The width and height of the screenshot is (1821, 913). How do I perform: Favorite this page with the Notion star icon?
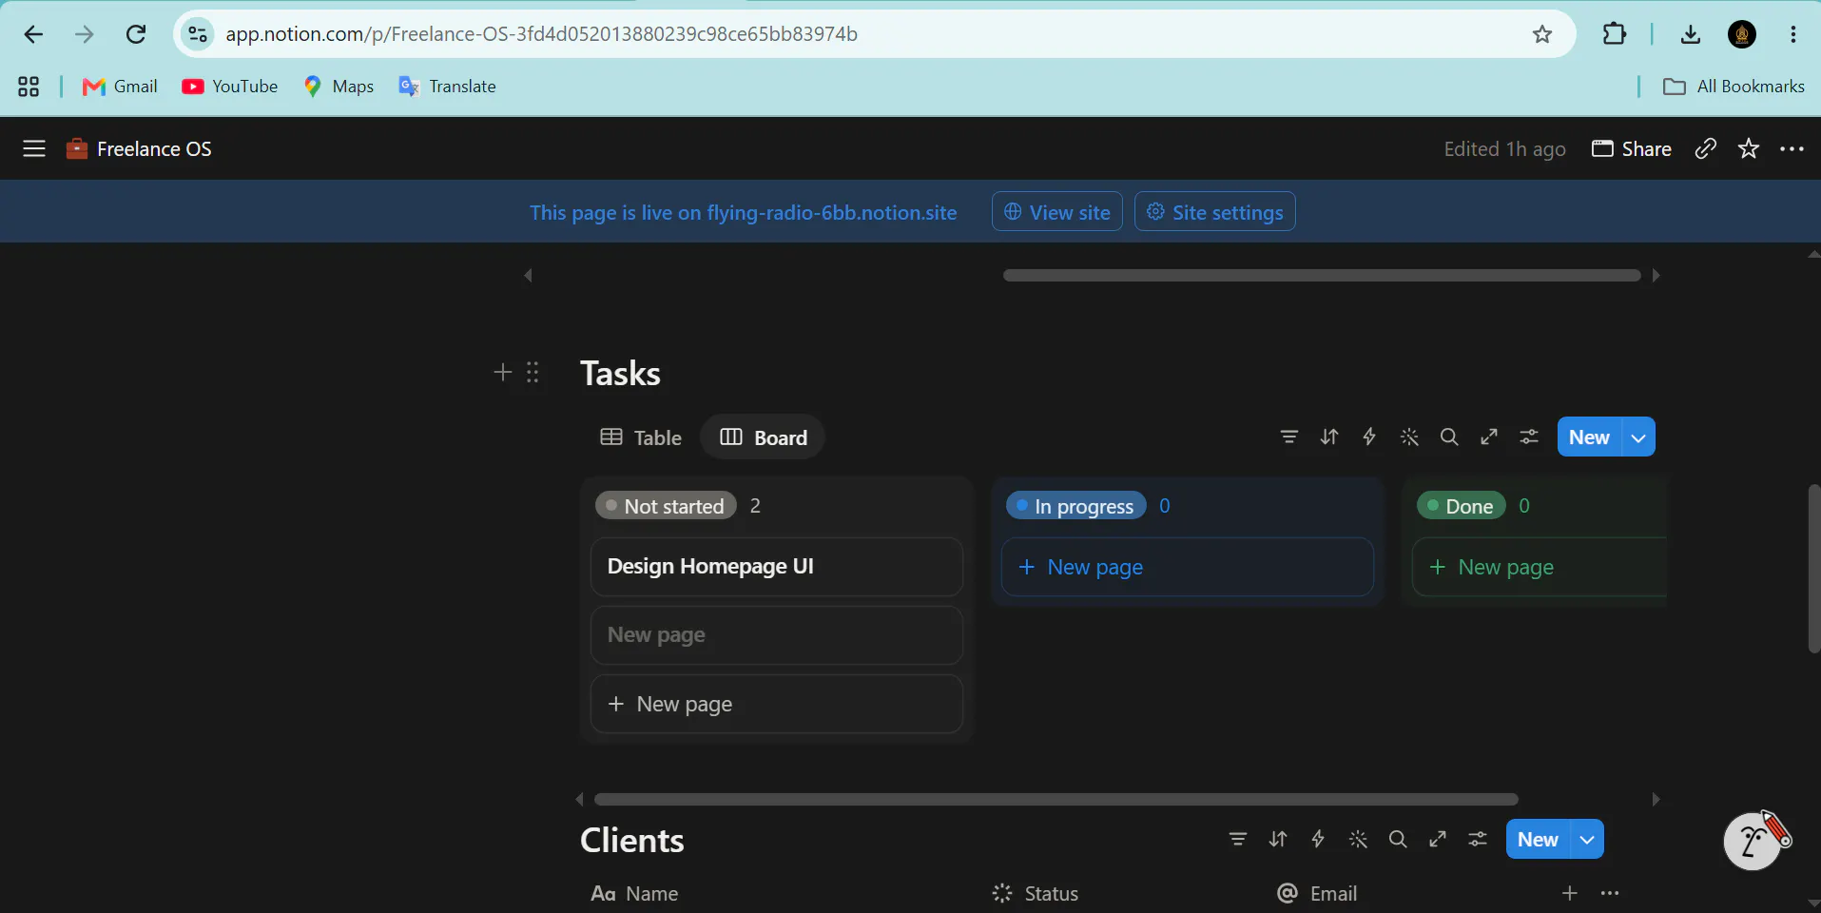[x=1749, y=148]
